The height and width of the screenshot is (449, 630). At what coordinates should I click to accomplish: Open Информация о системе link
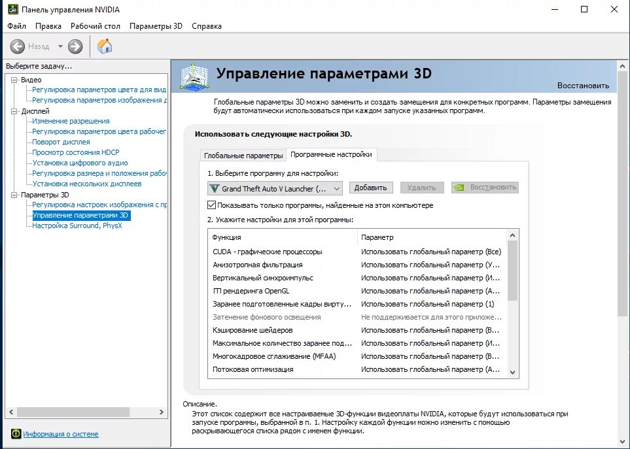[x=61, y=434]
